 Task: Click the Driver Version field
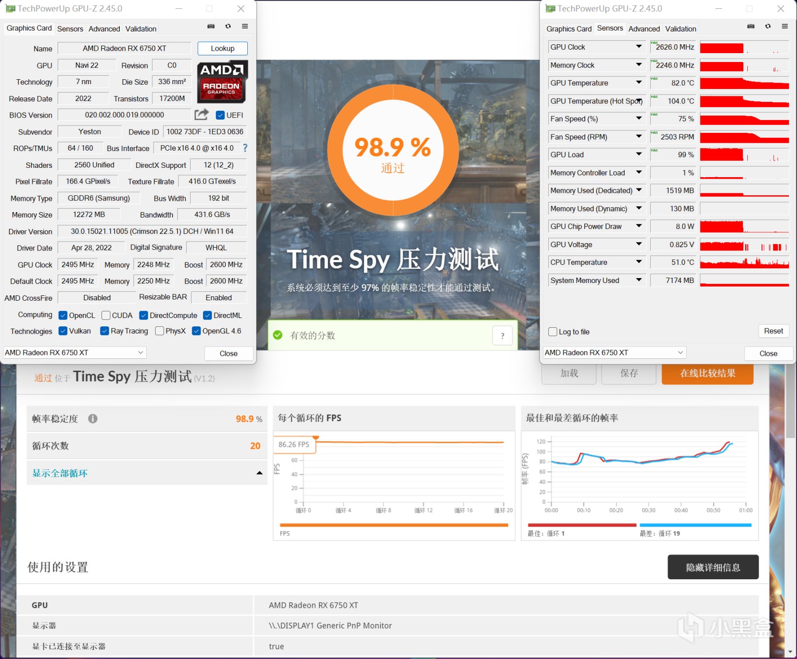[152, 231]
